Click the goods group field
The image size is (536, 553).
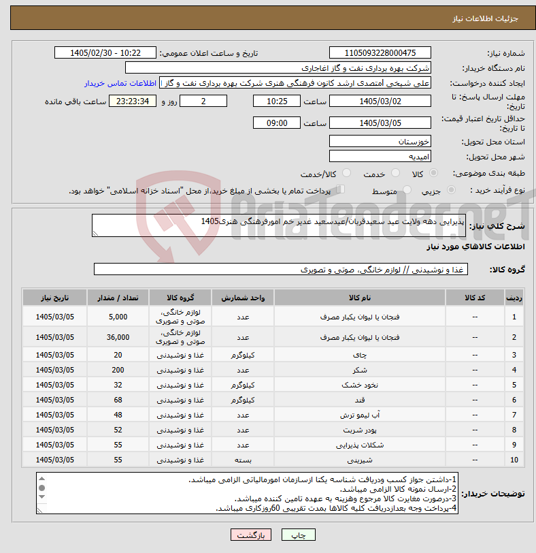[281, 270]
